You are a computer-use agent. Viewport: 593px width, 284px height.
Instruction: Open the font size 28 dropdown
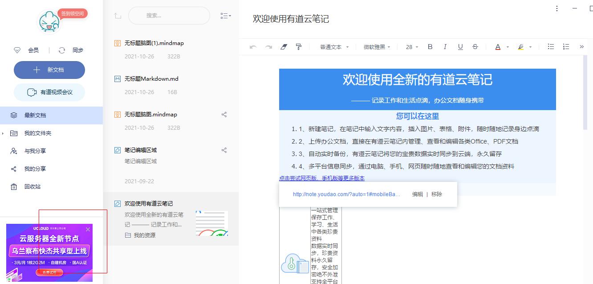tap(411, 46)
